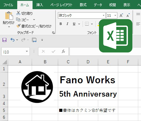Image resolution: width=141 pixels, height=121 pixels.
Task: Select column E header
Action: pos(108,62)
